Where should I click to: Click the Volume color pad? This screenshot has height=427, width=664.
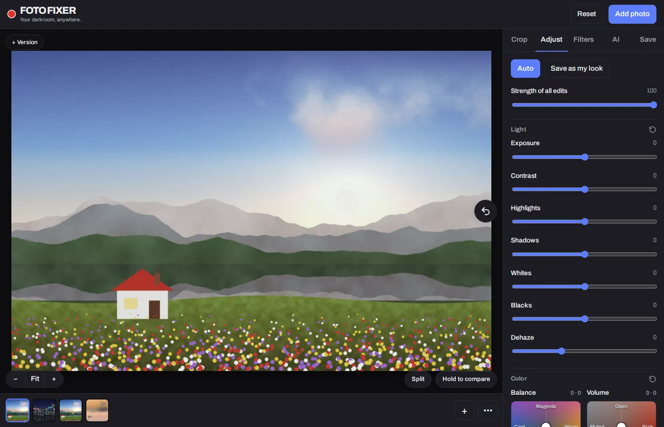point(621,414)
